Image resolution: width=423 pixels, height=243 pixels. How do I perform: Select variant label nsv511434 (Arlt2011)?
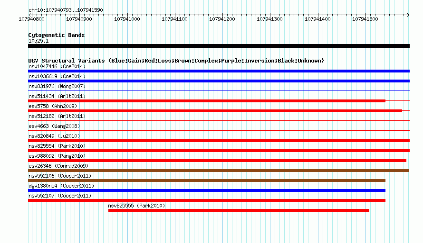(57, 96)
